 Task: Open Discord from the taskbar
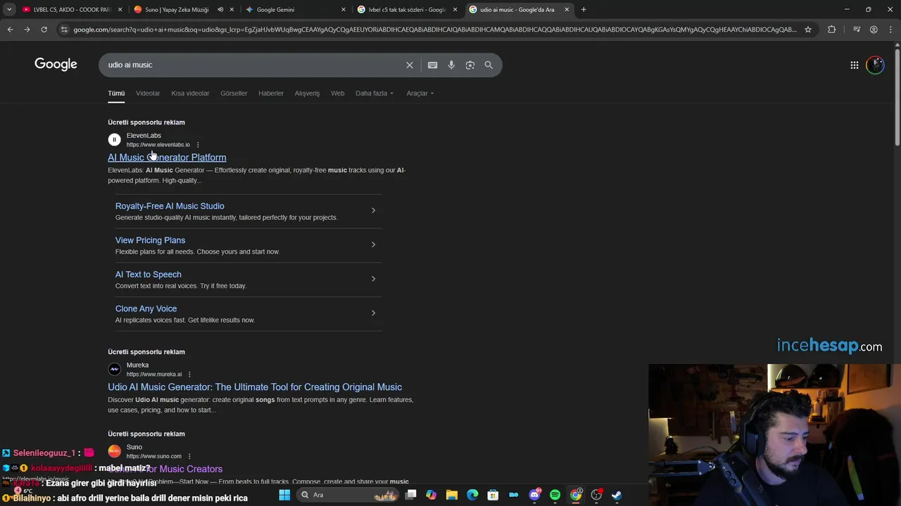534,495
